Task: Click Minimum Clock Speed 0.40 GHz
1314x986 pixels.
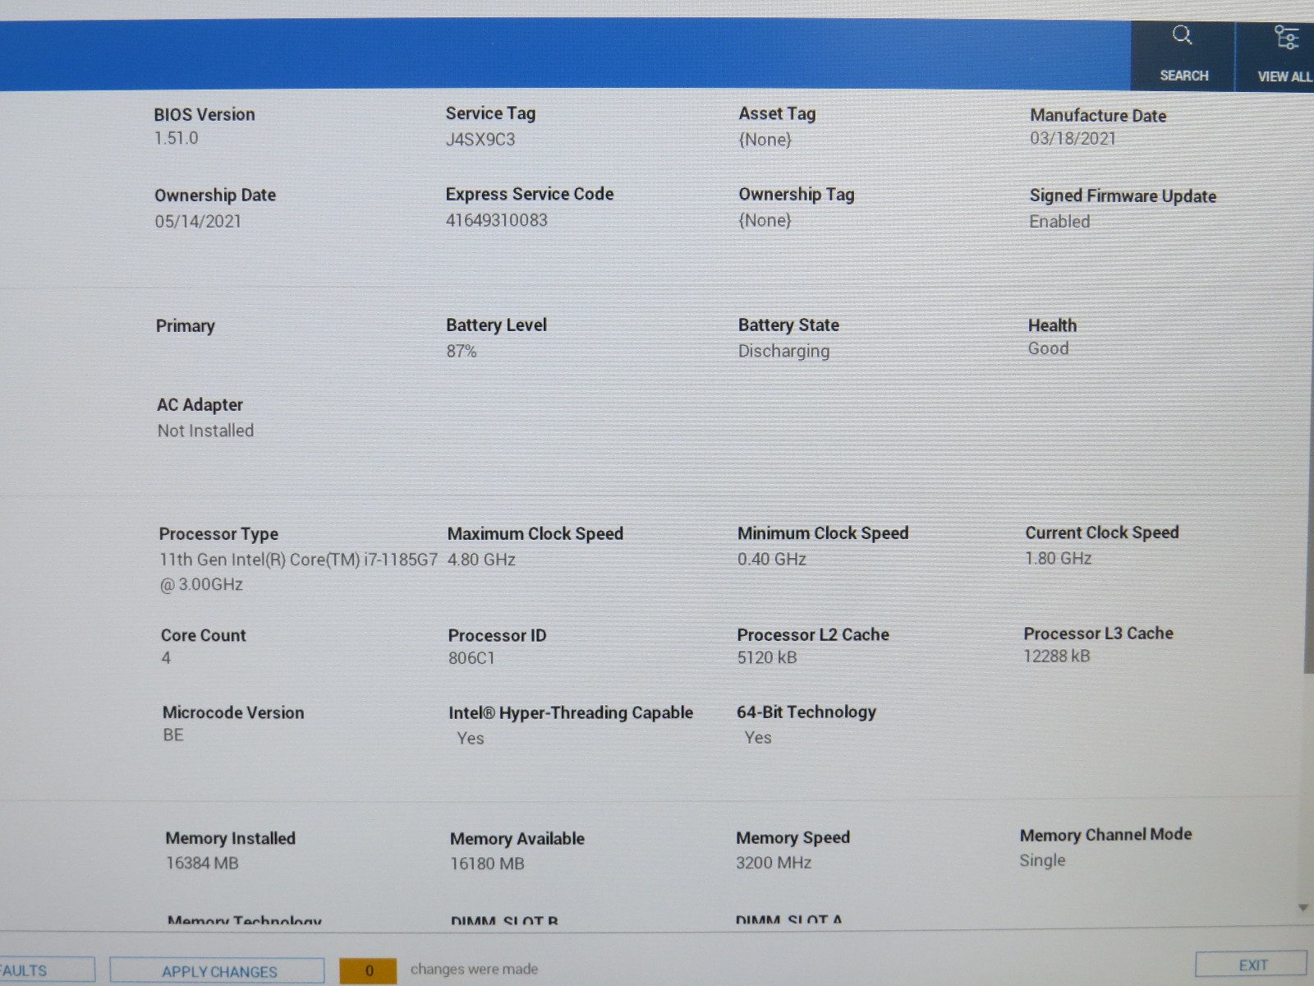Action: coord(771,560)
